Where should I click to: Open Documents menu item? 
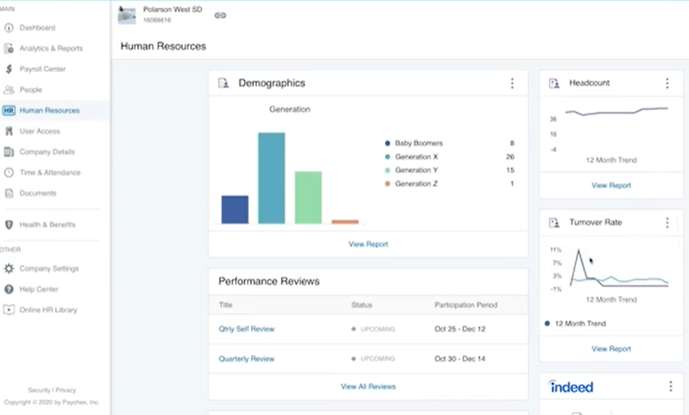pos(38,193)
